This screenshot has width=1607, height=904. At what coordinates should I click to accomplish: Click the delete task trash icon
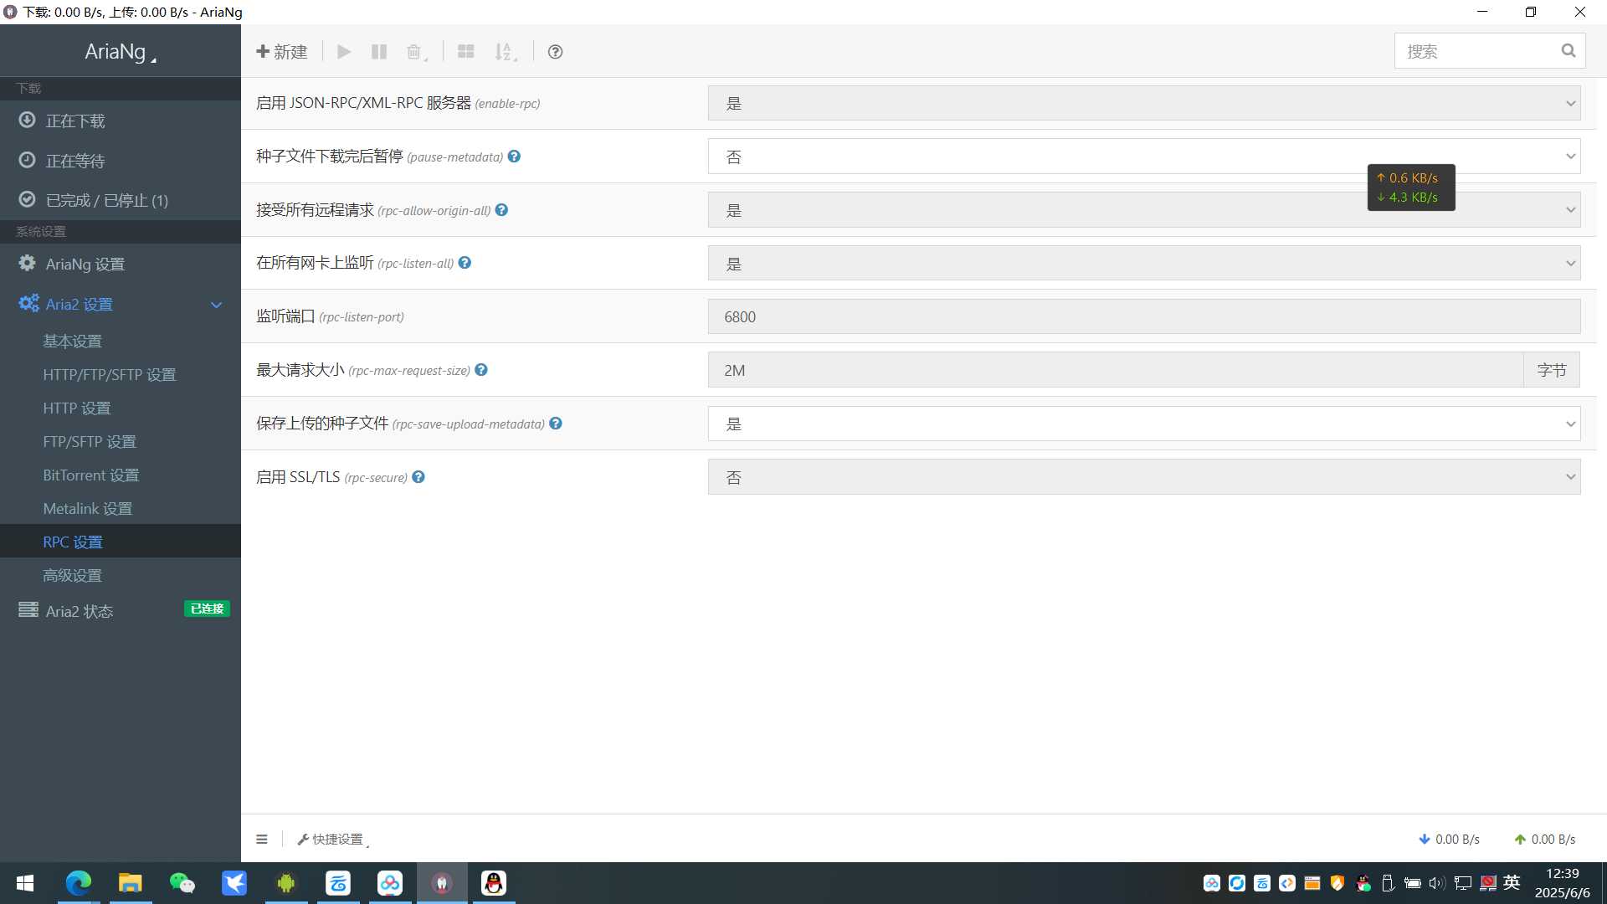click(x=415, y=52)
